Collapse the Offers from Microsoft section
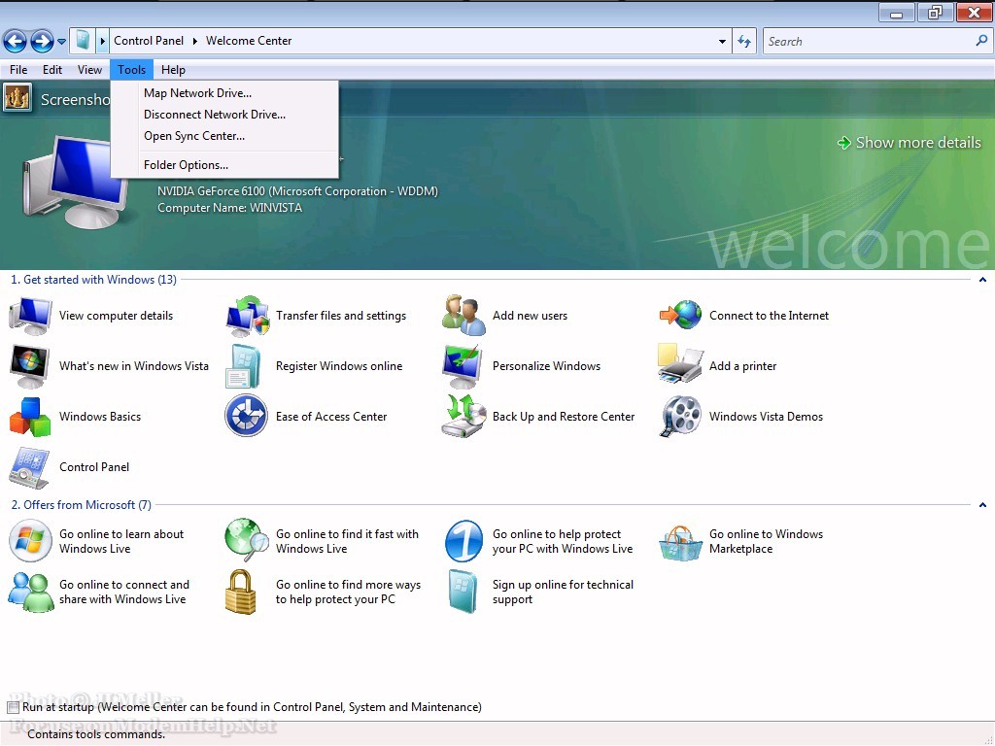This screenshot has height=746, width=995. (982, 505)
